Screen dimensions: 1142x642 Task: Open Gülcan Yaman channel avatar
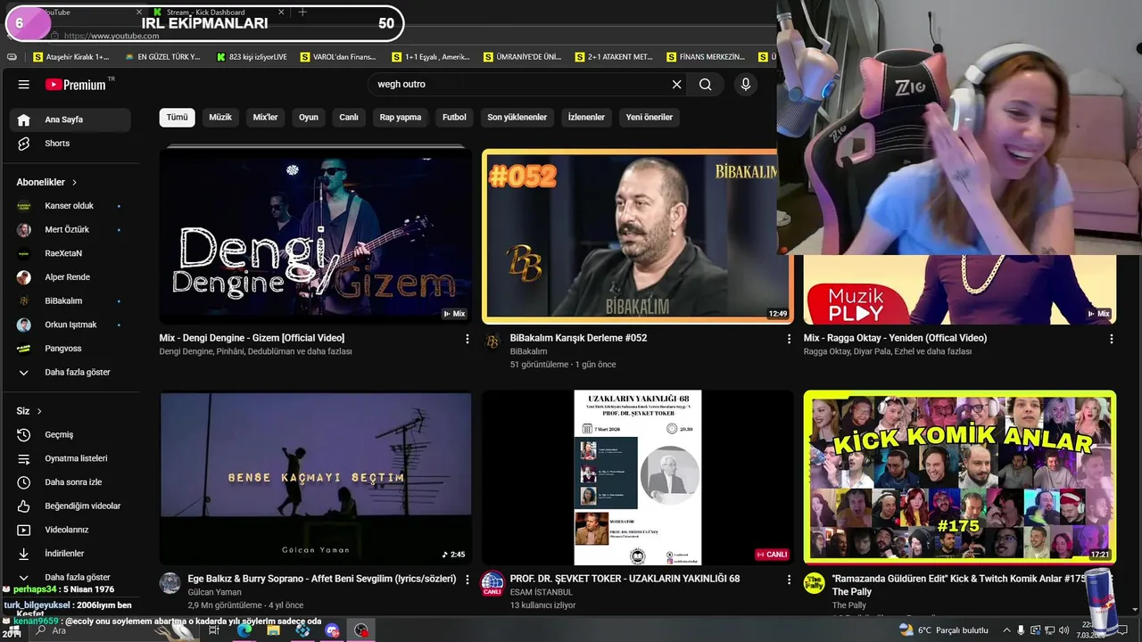click(170, 583)
